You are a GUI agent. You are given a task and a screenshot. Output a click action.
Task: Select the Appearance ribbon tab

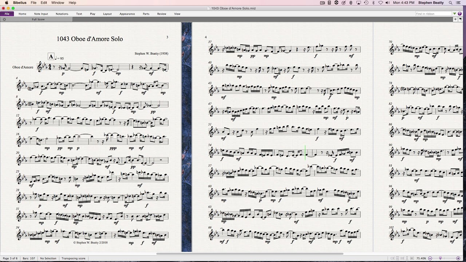(127, 14)
